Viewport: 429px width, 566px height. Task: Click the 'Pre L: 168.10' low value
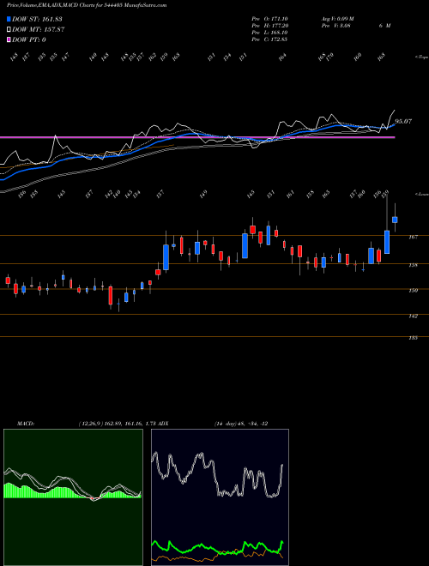[x=269, y=33]
